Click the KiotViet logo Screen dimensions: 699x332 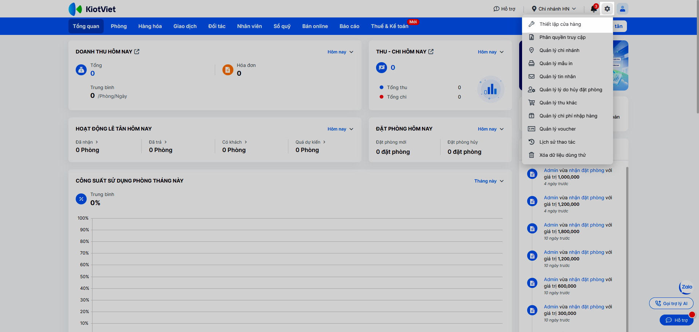[92, 9]
